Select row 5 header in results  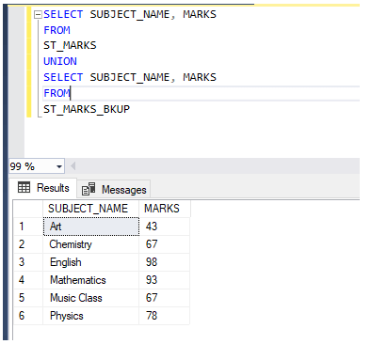(28, 298)
